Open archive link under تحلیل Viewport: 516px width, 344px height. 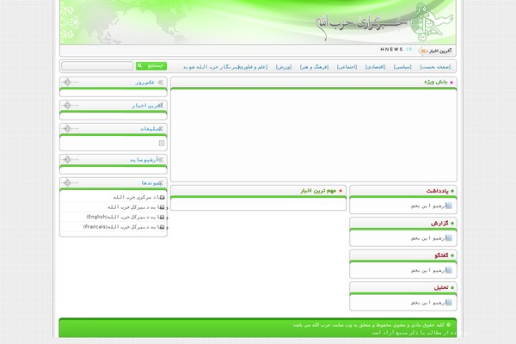(427, 302)
